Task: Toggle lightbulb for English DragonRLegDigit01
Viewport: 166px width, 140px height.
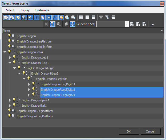Action: [x=33, y=84]
